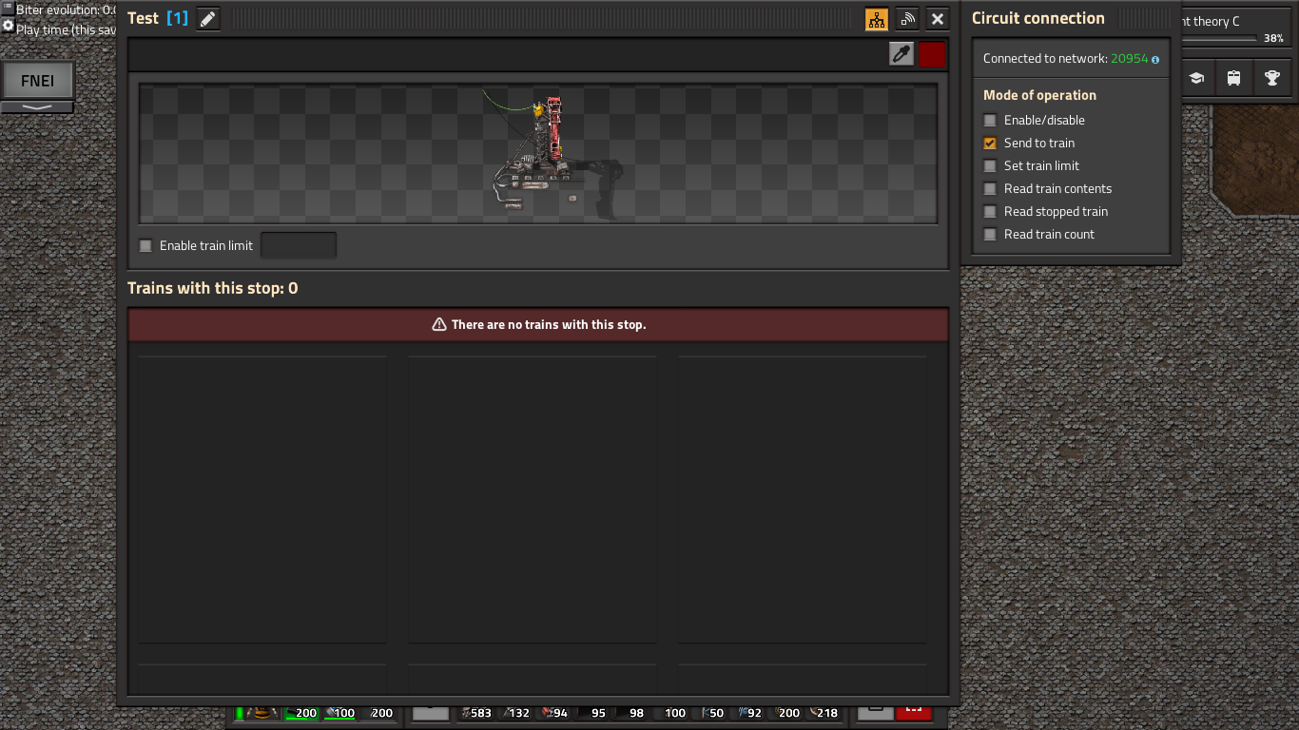Open tips and tricks graduation cap icon

tap(1196, 78)
